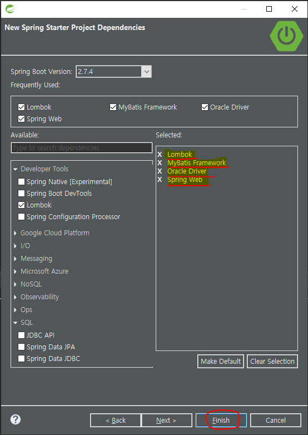
Task: Close the dialog window
Action: pos(295,9)
